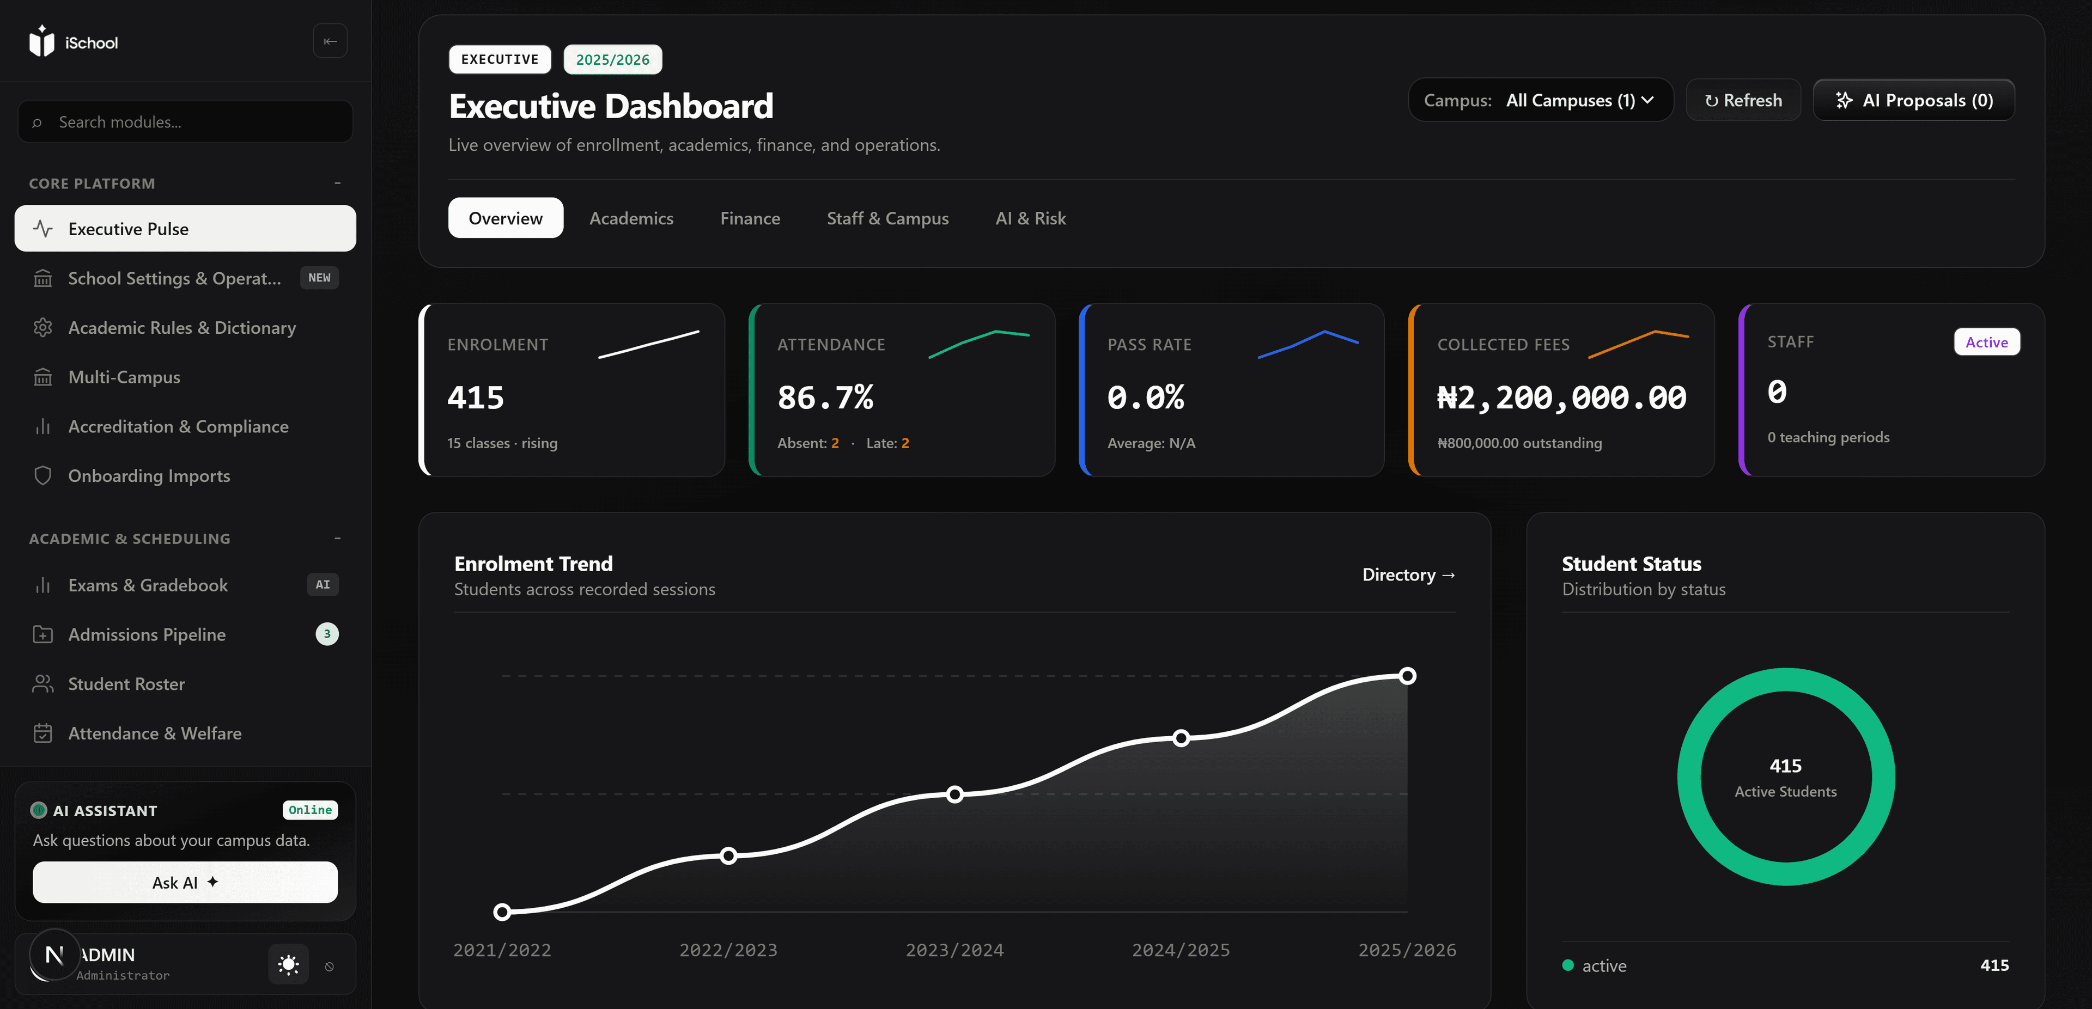Click the small circular icon beside the sun
Viewport: 2092px width, 1009px height.
[329, 966]
